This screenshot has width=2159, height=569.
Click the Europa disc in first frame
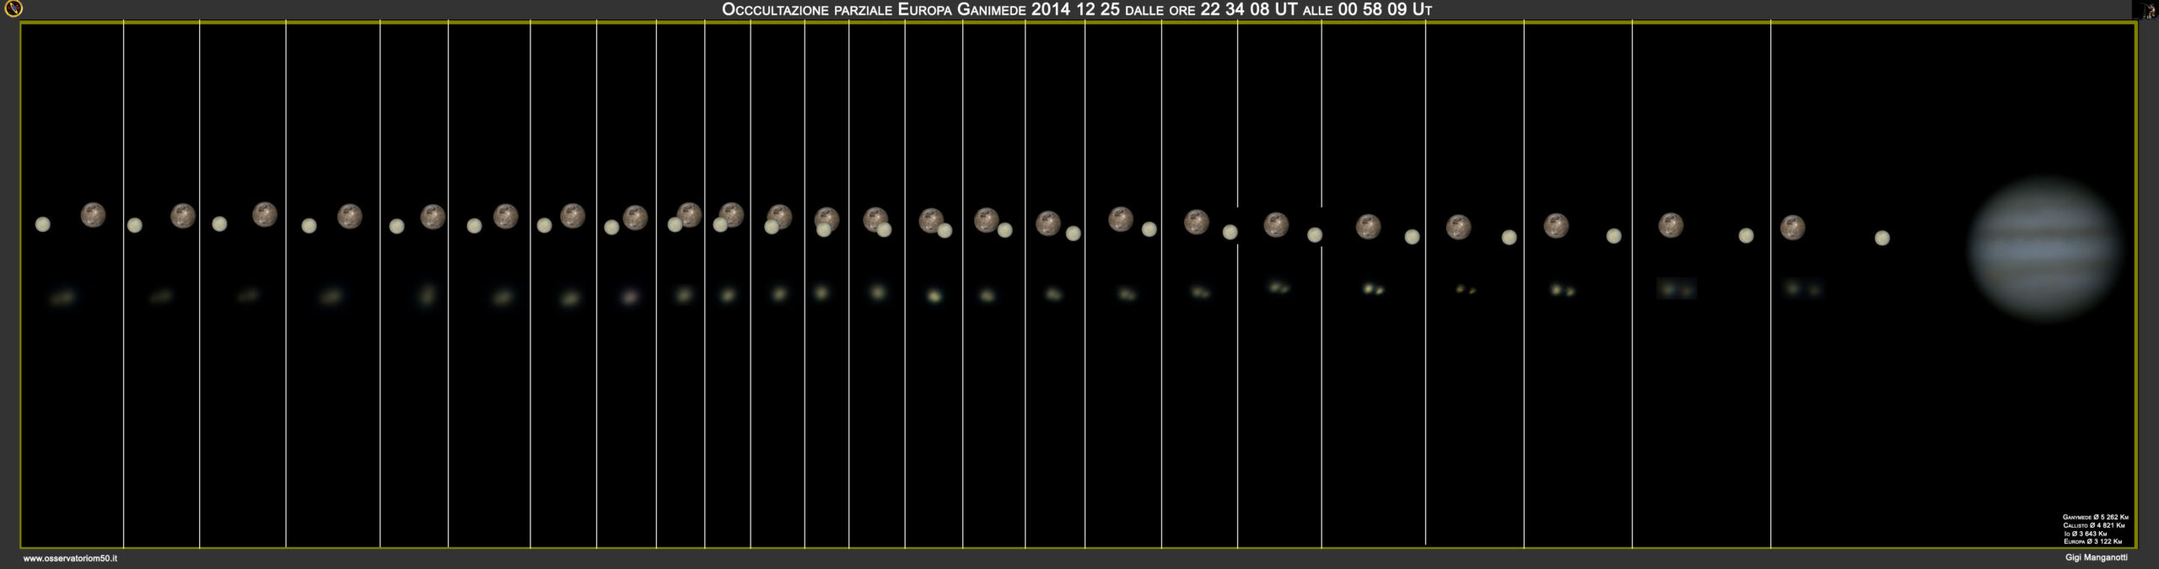click(43, 224)
